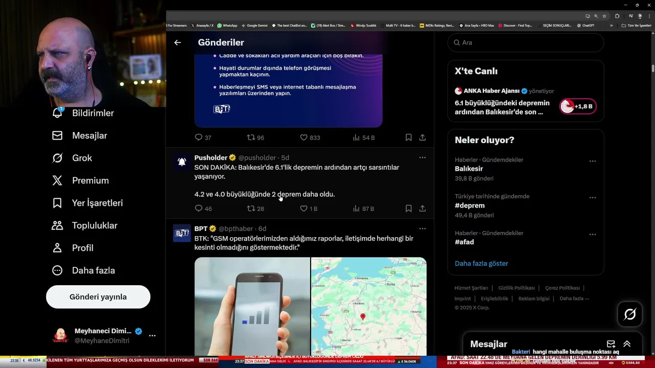Click the @pusholder handle

tap(257, 157)
